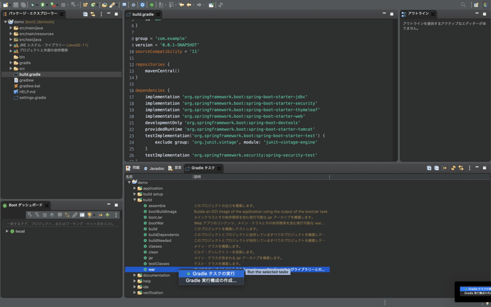
Task: Switch to the Javadoc tab
Action: point(154,168)
